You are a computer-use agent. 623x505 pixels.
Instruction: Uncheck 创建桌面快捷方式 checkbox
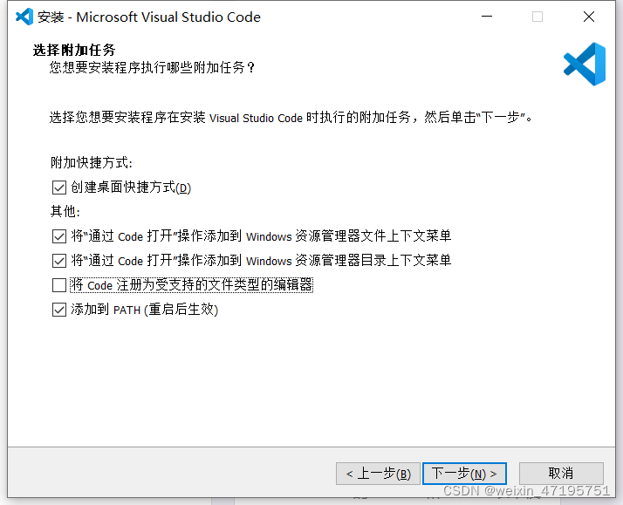(x=59, y=188)
